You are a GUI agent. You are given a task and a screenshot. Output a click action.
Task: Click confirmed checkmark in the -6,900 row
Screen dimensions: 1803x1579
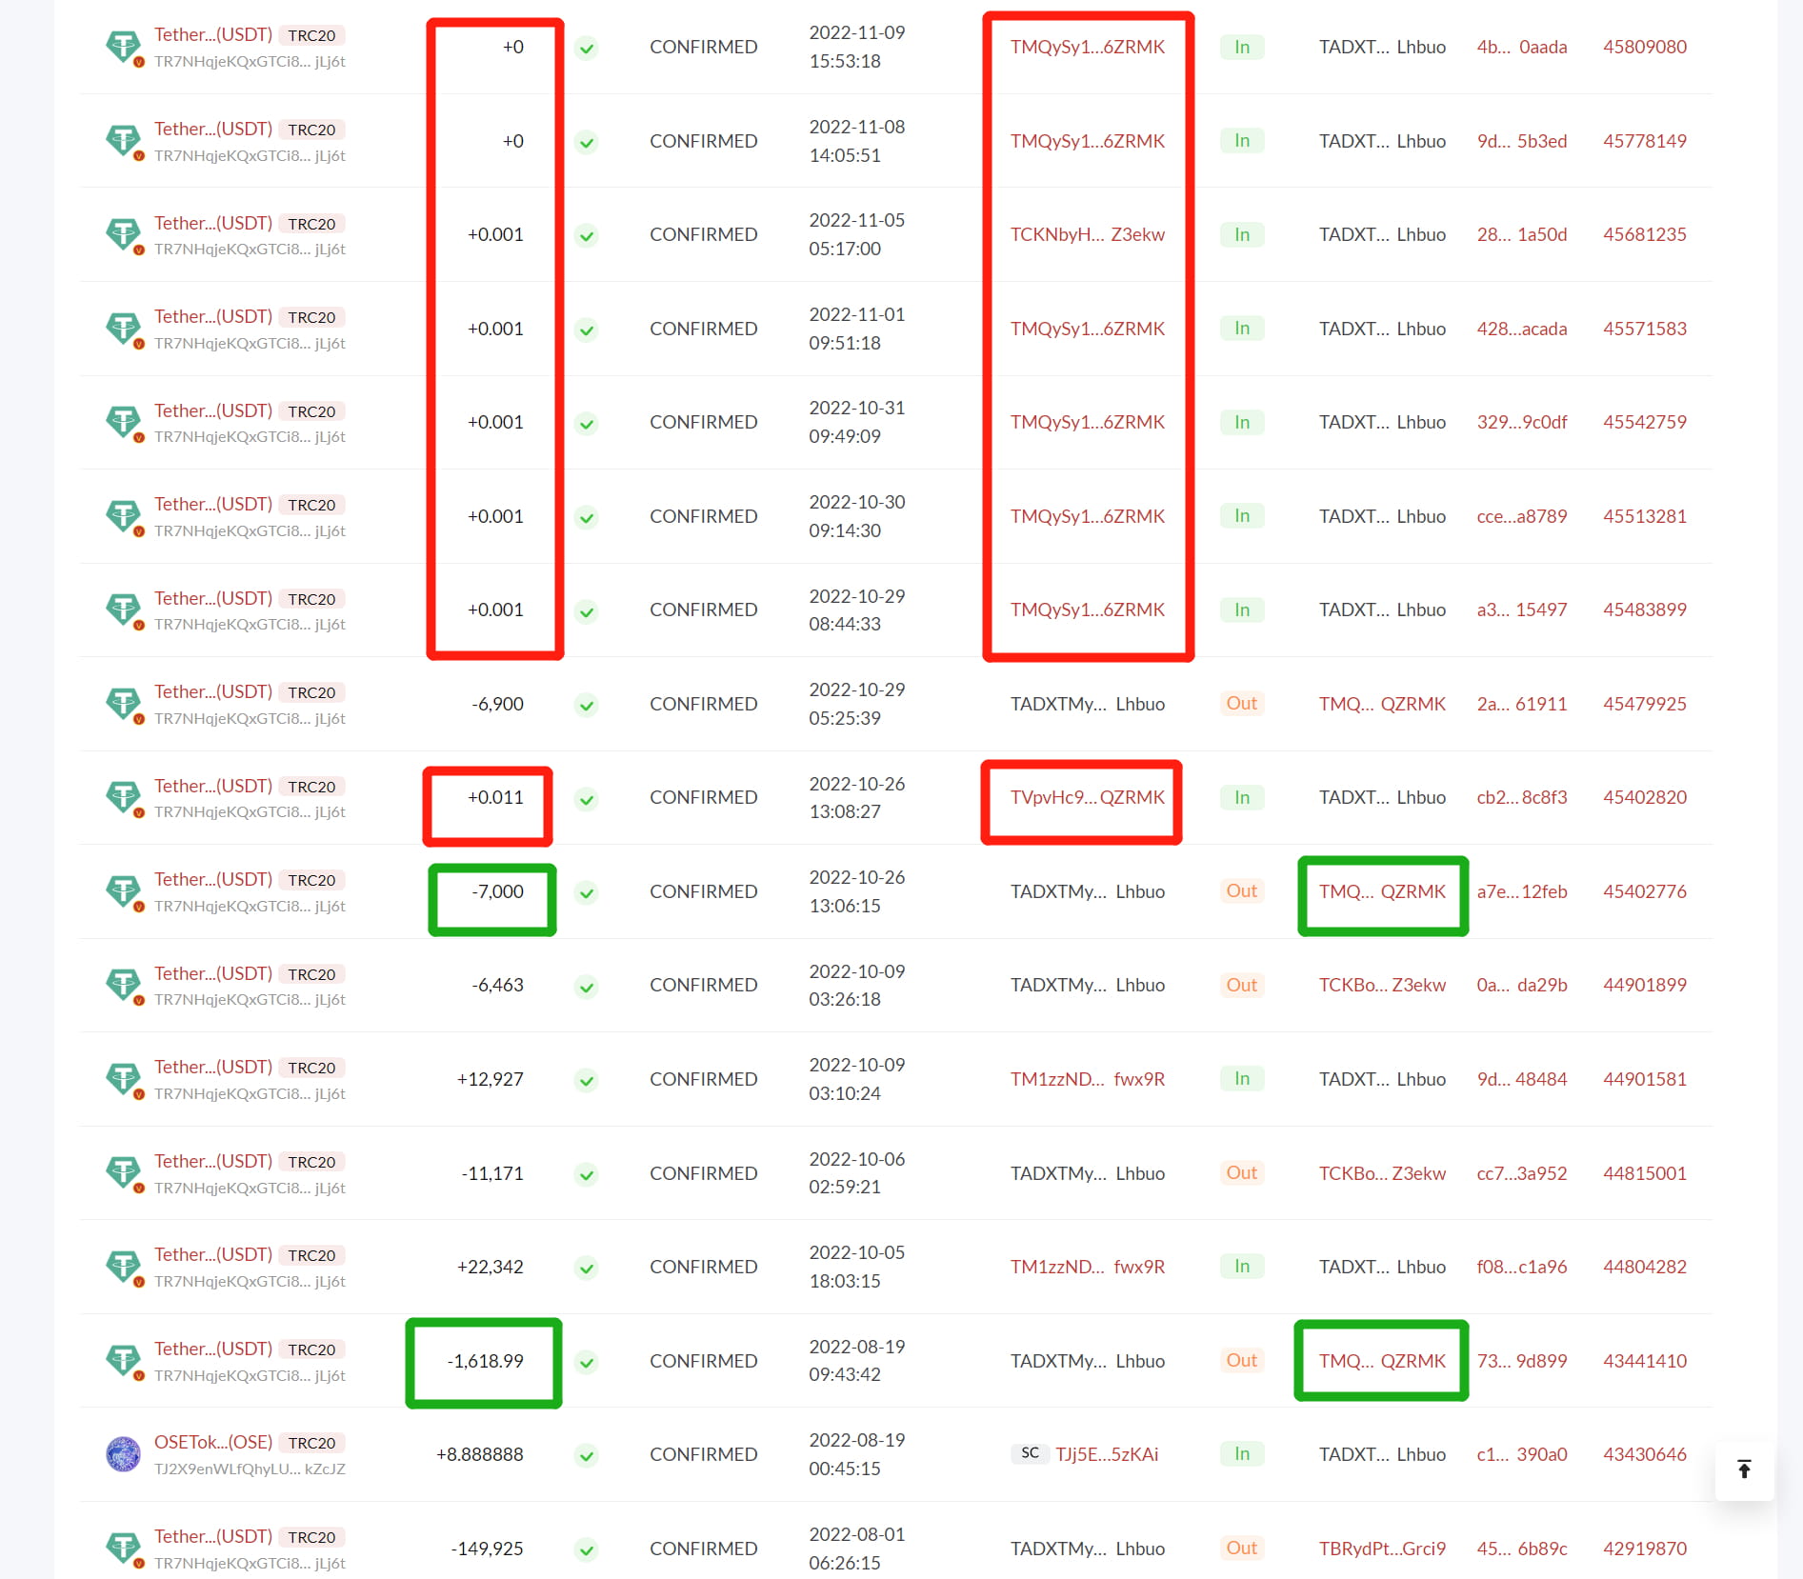click(x=588, y=705)
